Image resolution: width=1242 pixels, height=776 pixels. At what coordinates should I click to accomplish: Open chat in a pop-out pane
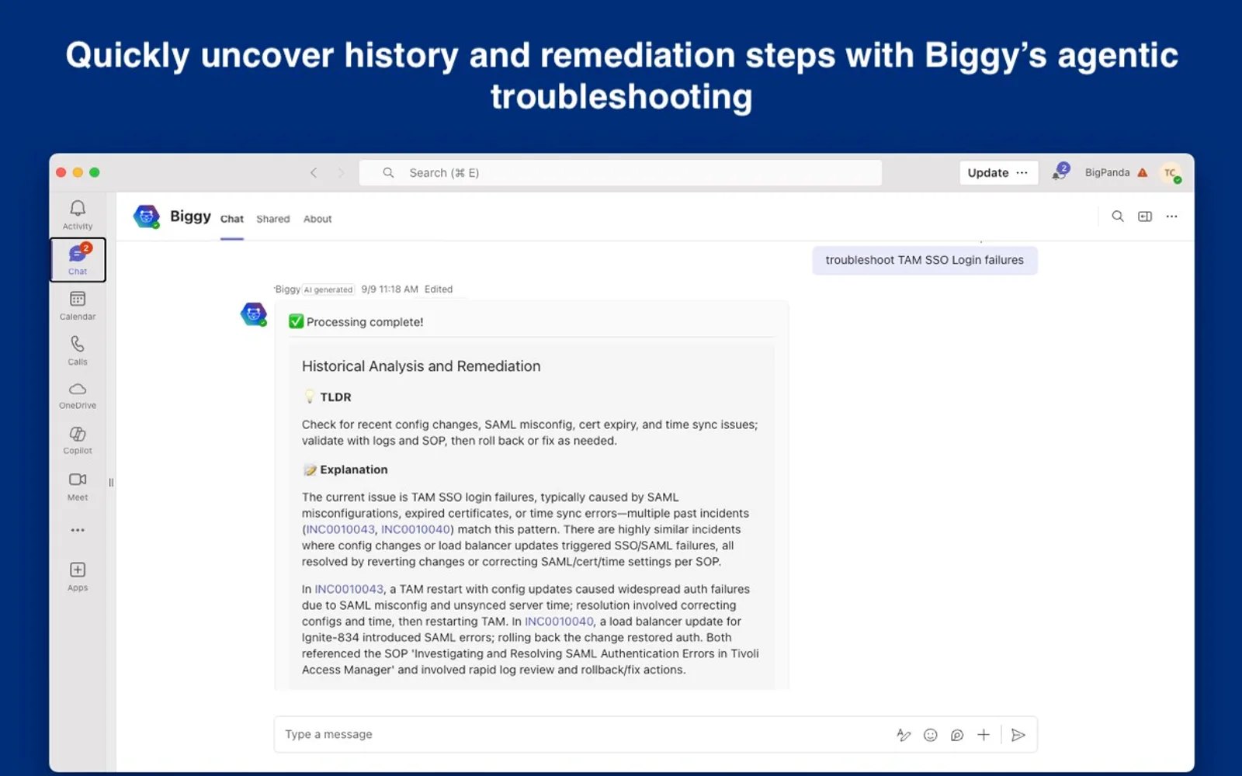(x=1145, y=217)
